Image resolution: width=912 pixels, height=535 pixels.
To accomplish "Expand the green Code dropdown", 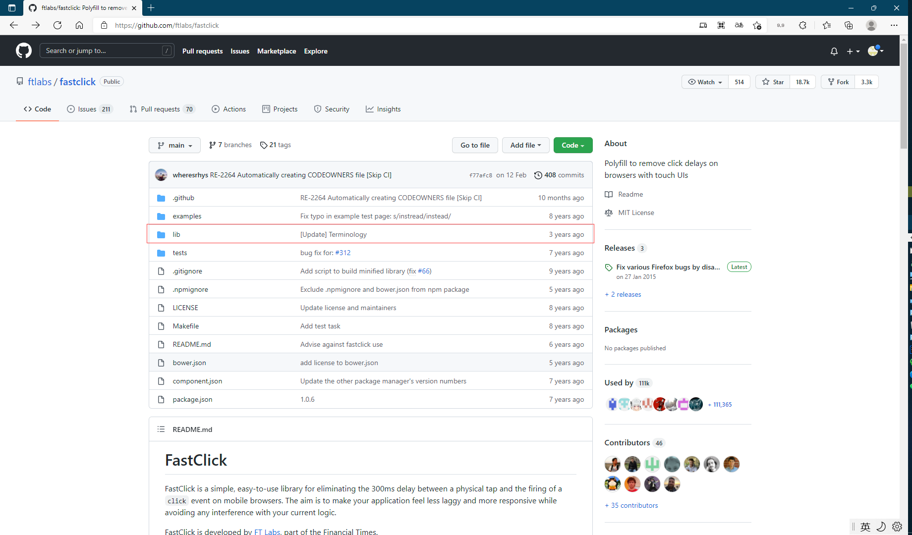I will pos(572,145).
